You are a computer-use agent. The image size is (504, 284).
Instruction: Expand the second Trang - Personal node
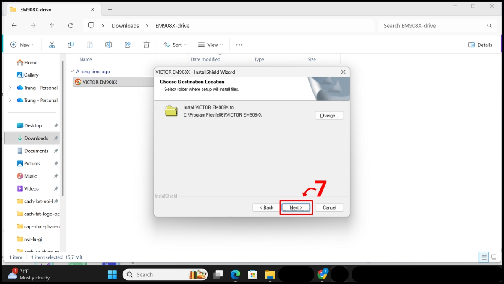click(10, 100)
